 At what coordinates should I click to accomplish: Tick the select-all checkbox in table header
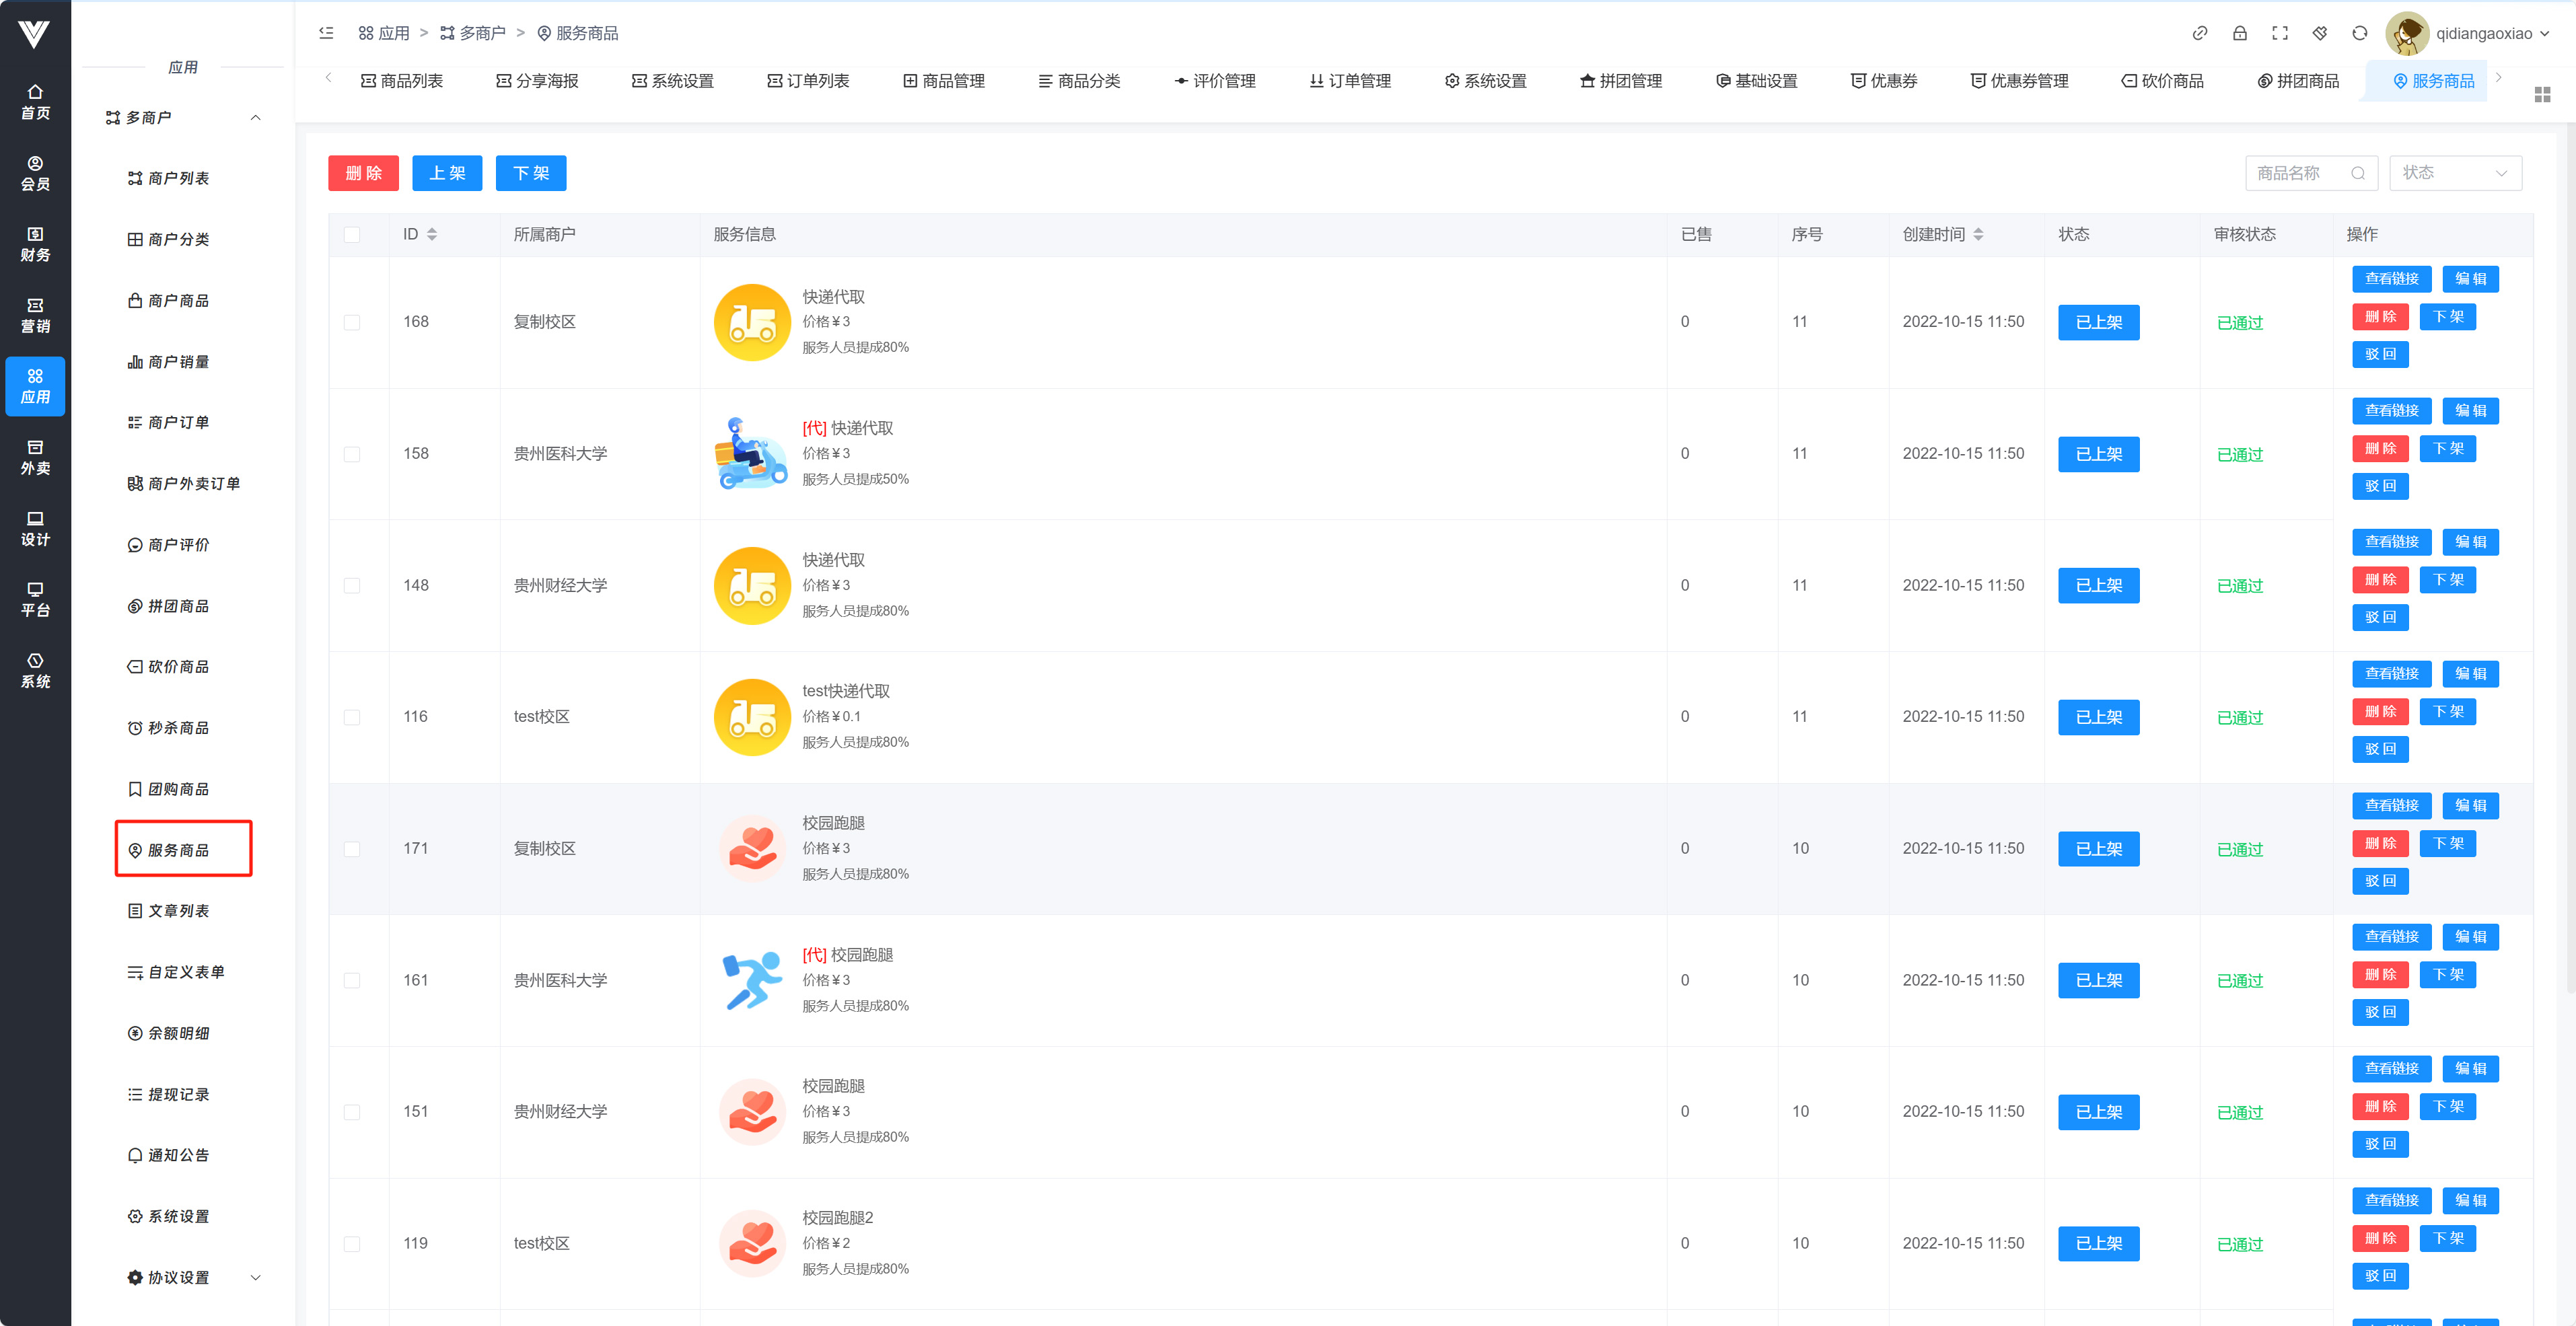tap(352, 234)
